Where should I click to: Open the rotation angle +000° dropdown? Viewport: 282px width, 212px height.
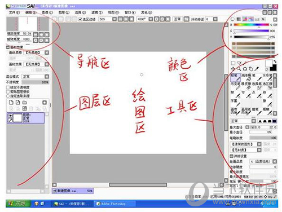point(151,19)
